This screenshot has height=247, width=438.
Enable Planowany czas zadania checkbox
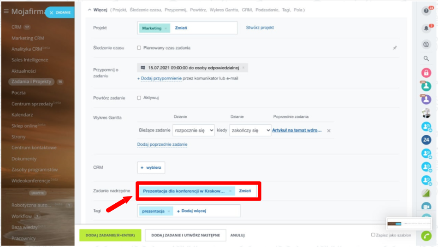pos(139,48)
